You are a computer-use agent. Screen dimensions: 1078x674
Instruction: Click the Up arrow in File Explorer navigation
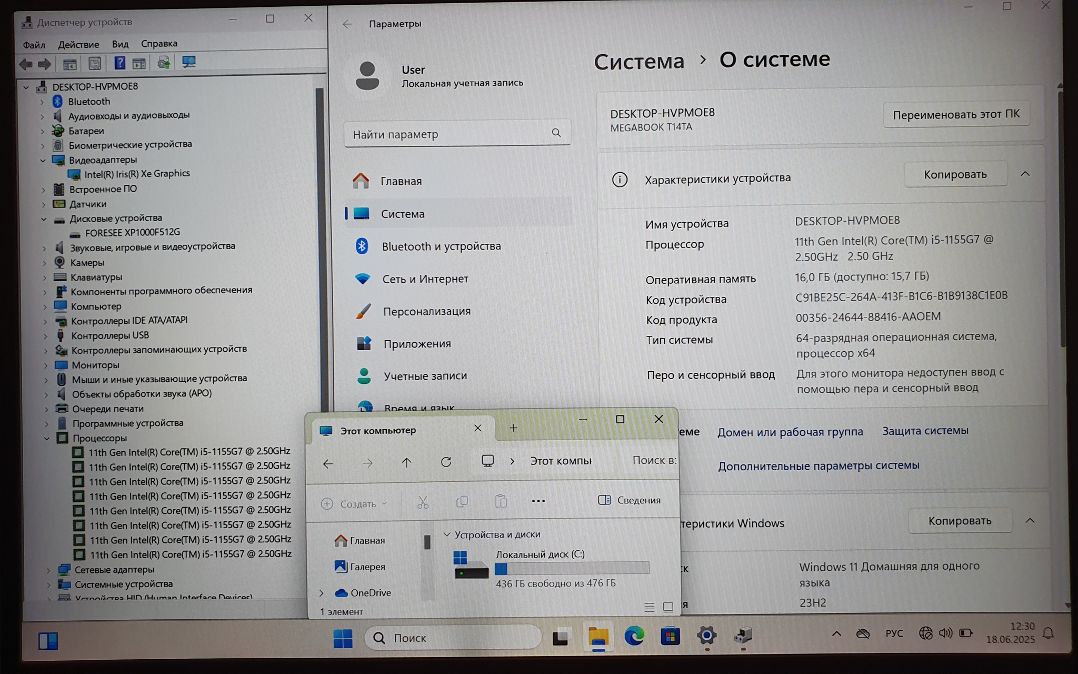[x=406, y=463]
